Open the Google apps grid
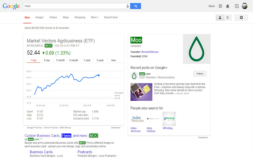 220,6
